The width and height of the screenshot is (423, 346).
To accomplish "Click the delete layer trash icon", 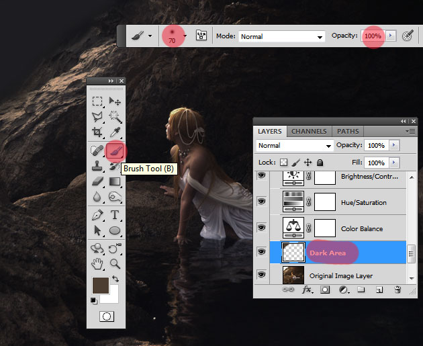I will pos(397,290).
